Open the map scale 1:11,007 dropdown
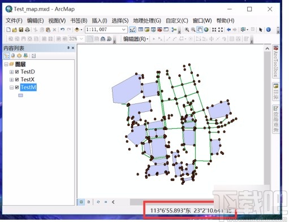Screen dimensions: 289x222 pos(124,29)
